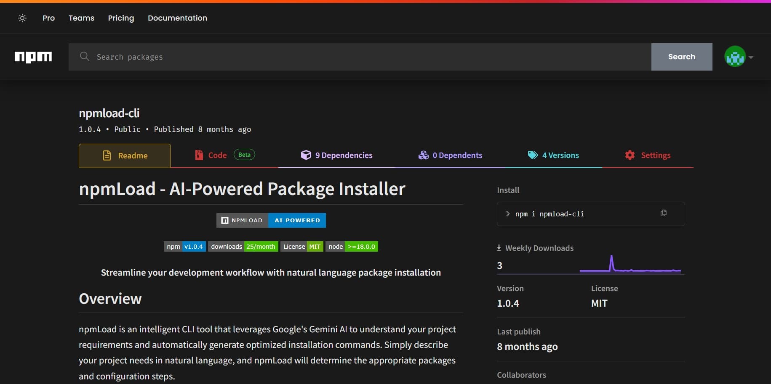This screenshot has width=771, height=384.
Task: Click the 'Streamline your development workflow' tagline
Action: [x=271, y=273]
